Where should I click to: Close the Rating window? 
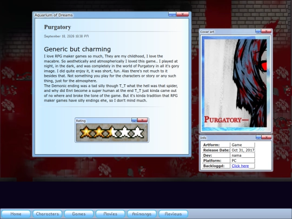[142, 120]
